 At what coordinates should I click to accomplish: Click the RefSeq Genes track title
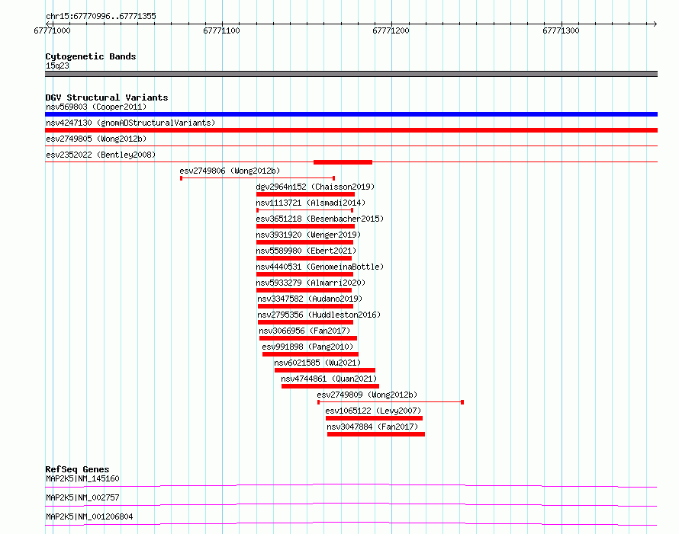tap(77, 469)
